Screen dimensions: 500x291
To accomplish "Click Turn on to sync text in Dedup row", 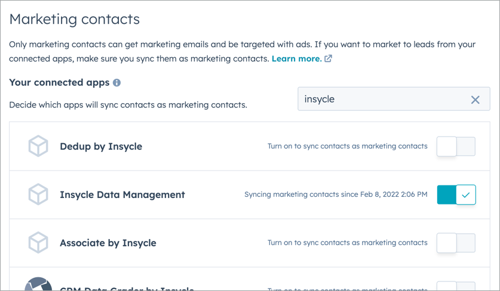I will (348, 146).
